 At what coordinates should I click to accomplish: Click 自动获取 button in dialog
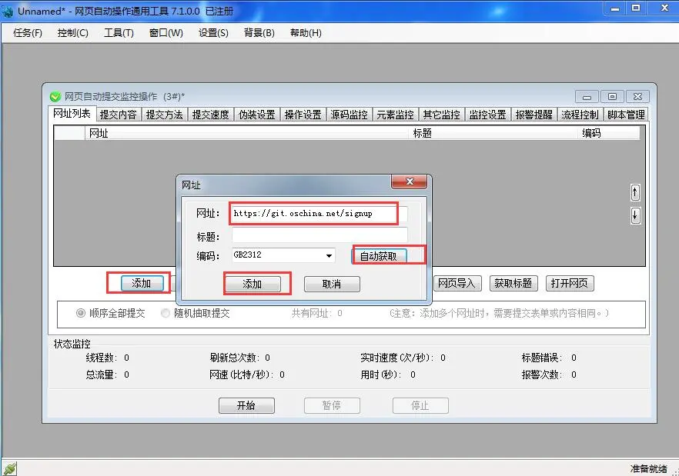379,256
